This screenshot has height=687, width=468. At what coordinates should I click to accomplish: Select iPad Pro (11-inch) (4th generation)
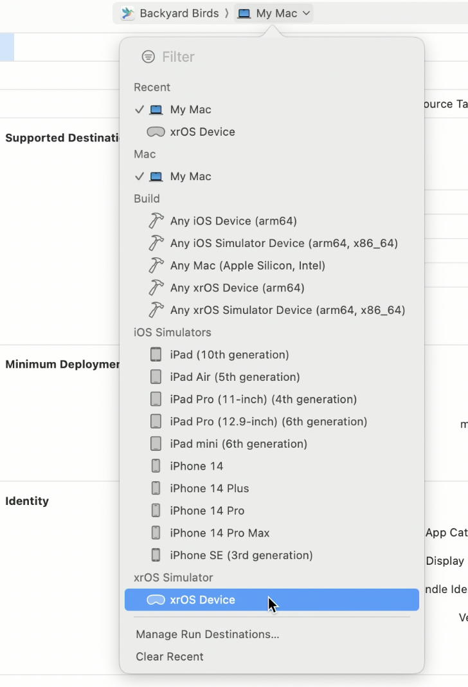click(271, 399)
